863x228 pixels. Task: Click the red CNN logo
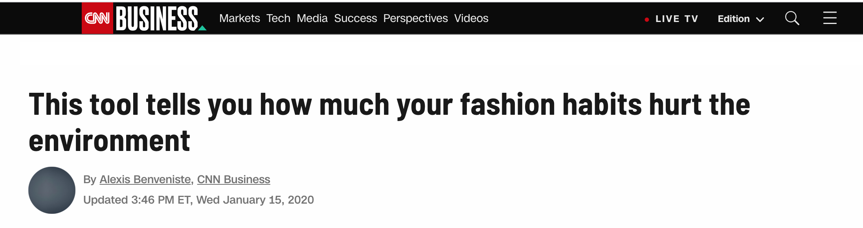97,18
